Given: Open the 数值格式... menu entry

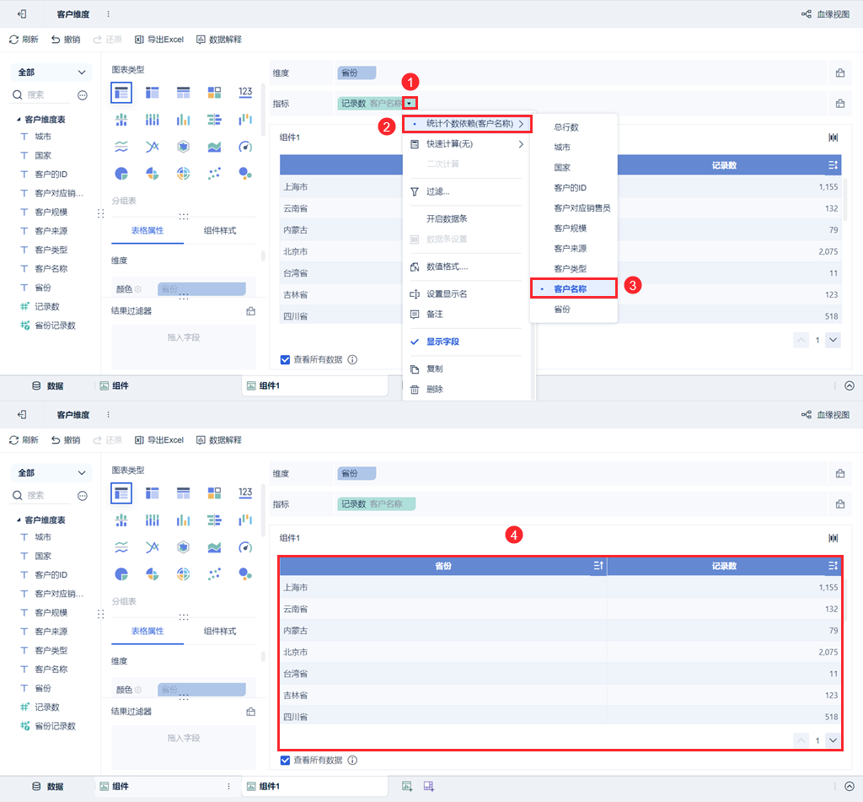Looking at the screenshot, I should (447, 266).
